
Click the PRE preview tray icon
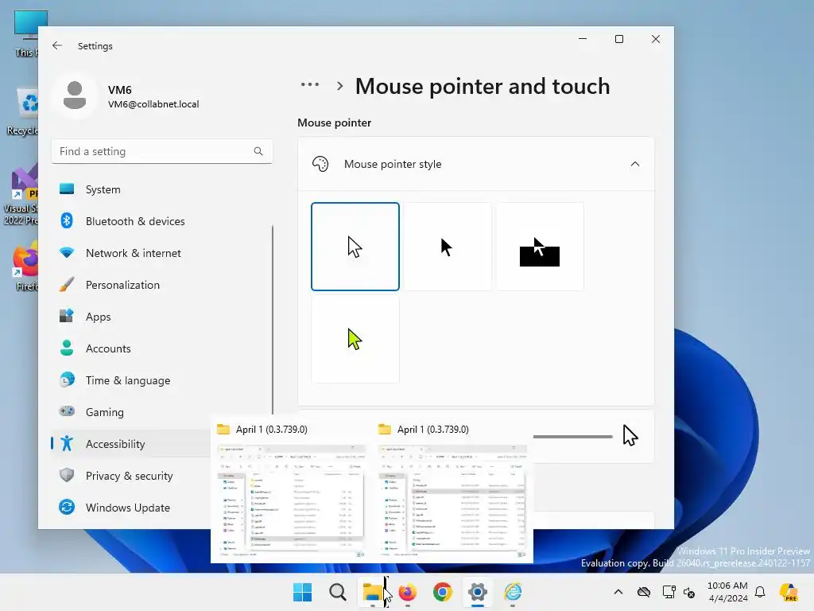[789, 592]
